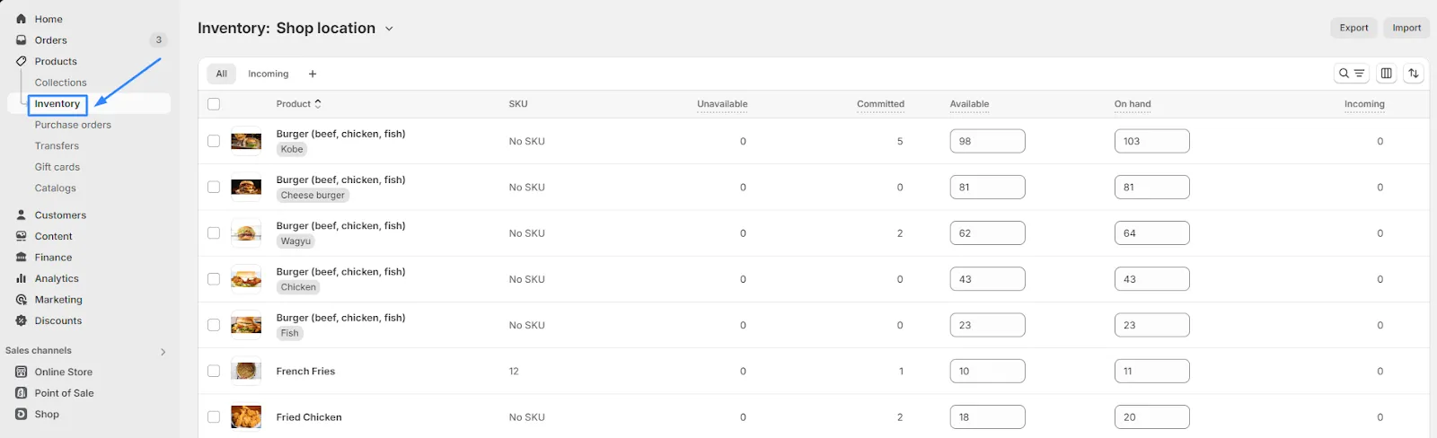The image size is (1437, 438).
Task: Check the Fish burger row checkbox
Action: (214, 325)
